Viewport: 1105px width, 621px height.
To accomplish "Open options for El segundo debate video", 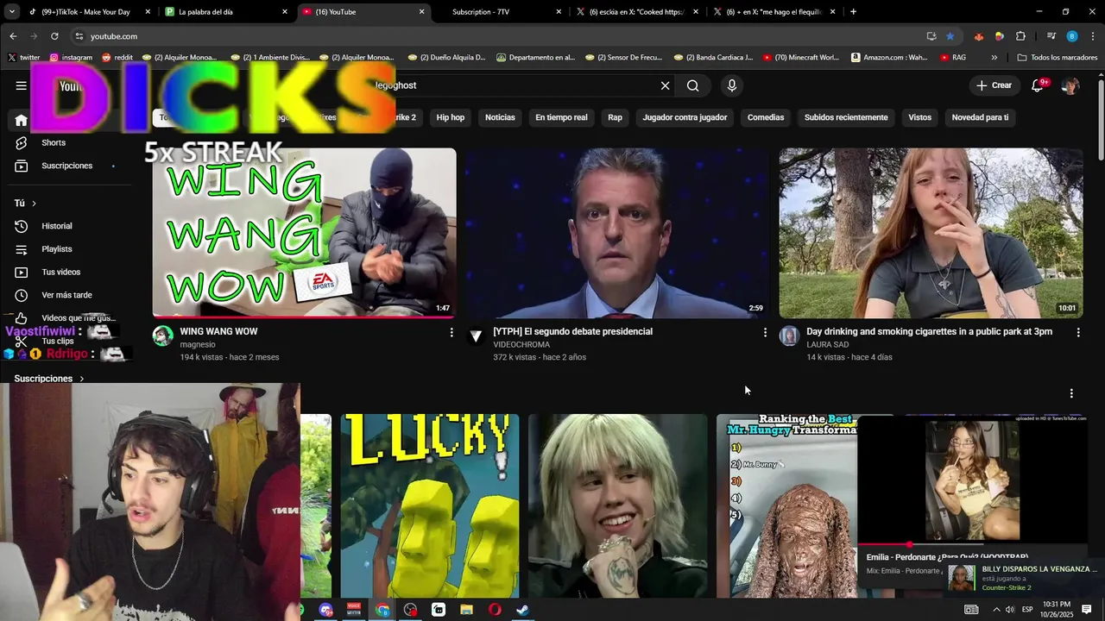I will 765,332.
